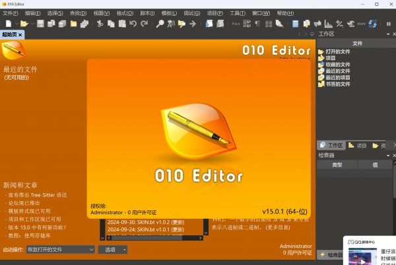Open the dropdown arrow beside the Open File icon
The image size is (396, 265).
[x=30, y=24]
